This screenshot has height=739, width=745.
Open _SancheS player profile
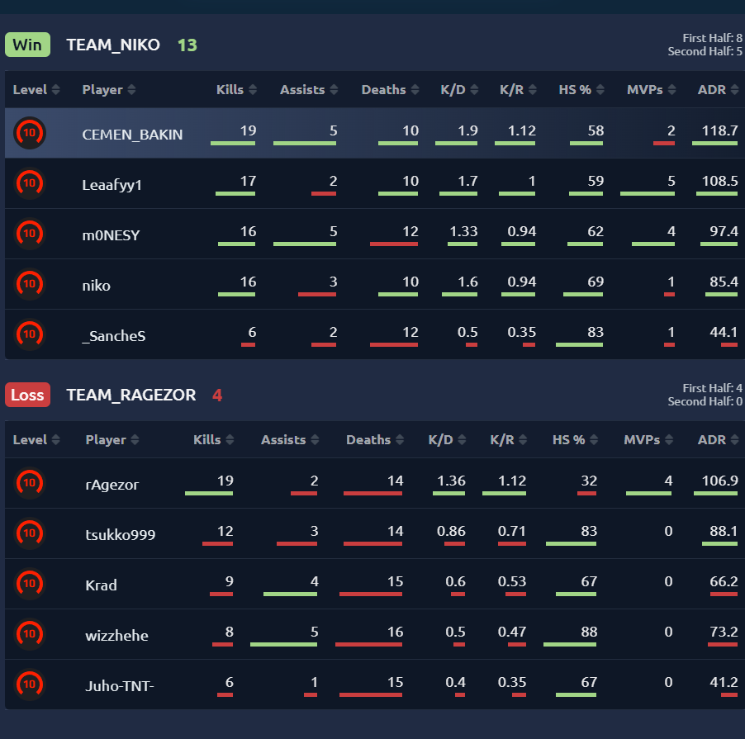(x=114, y=336)
